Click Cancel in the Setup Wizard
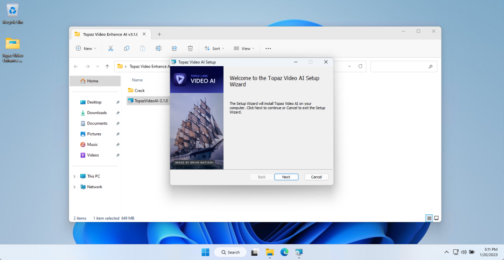 316,177
